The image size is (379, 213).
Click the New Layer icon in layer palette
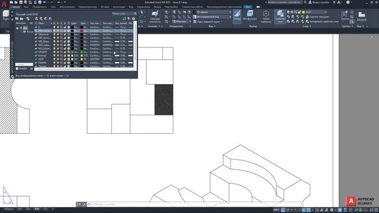pyautogui.click(x=37, y=18)
